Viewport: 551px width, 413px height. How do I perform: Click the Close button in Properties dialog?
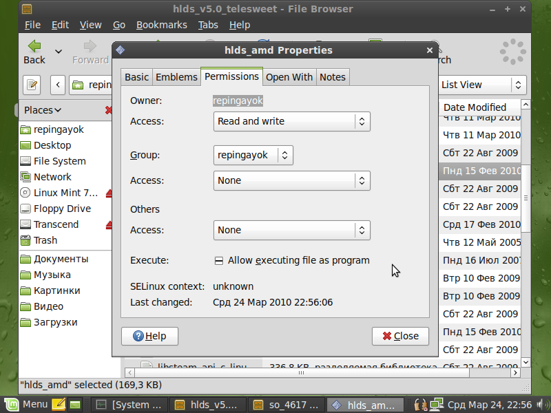tap(400, 336)
